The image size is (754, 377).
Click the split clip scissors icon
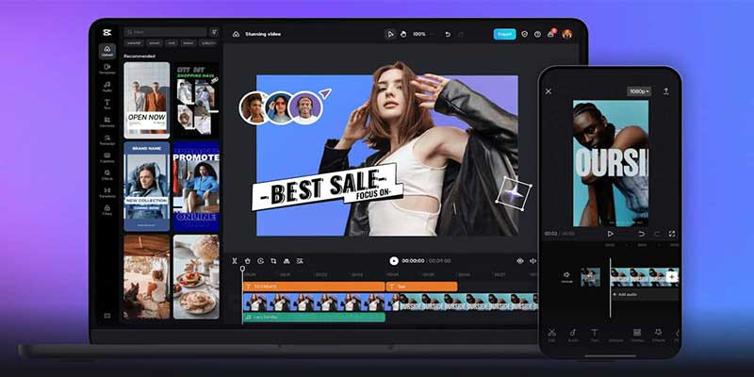[x=235, y=260]
